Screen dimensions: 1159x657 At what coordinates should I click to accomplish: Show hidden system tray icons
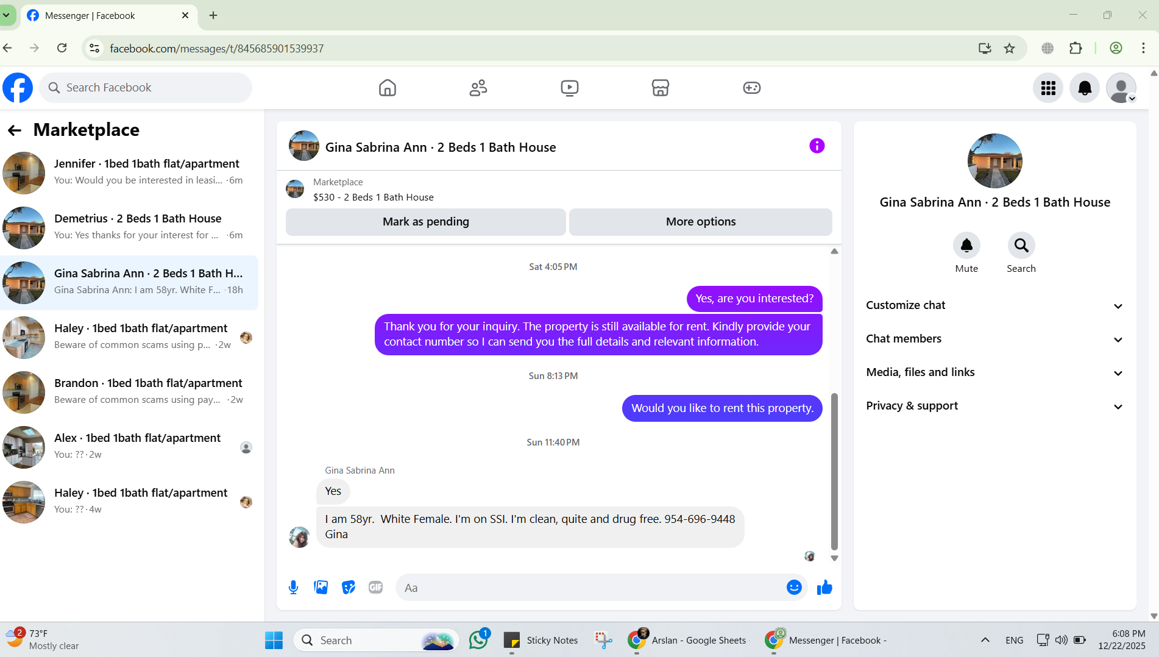point(985,640)
